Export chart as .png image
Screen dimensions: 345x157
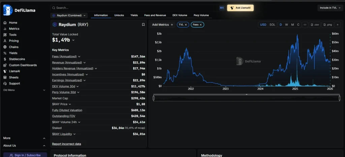[x=327, y=25]
